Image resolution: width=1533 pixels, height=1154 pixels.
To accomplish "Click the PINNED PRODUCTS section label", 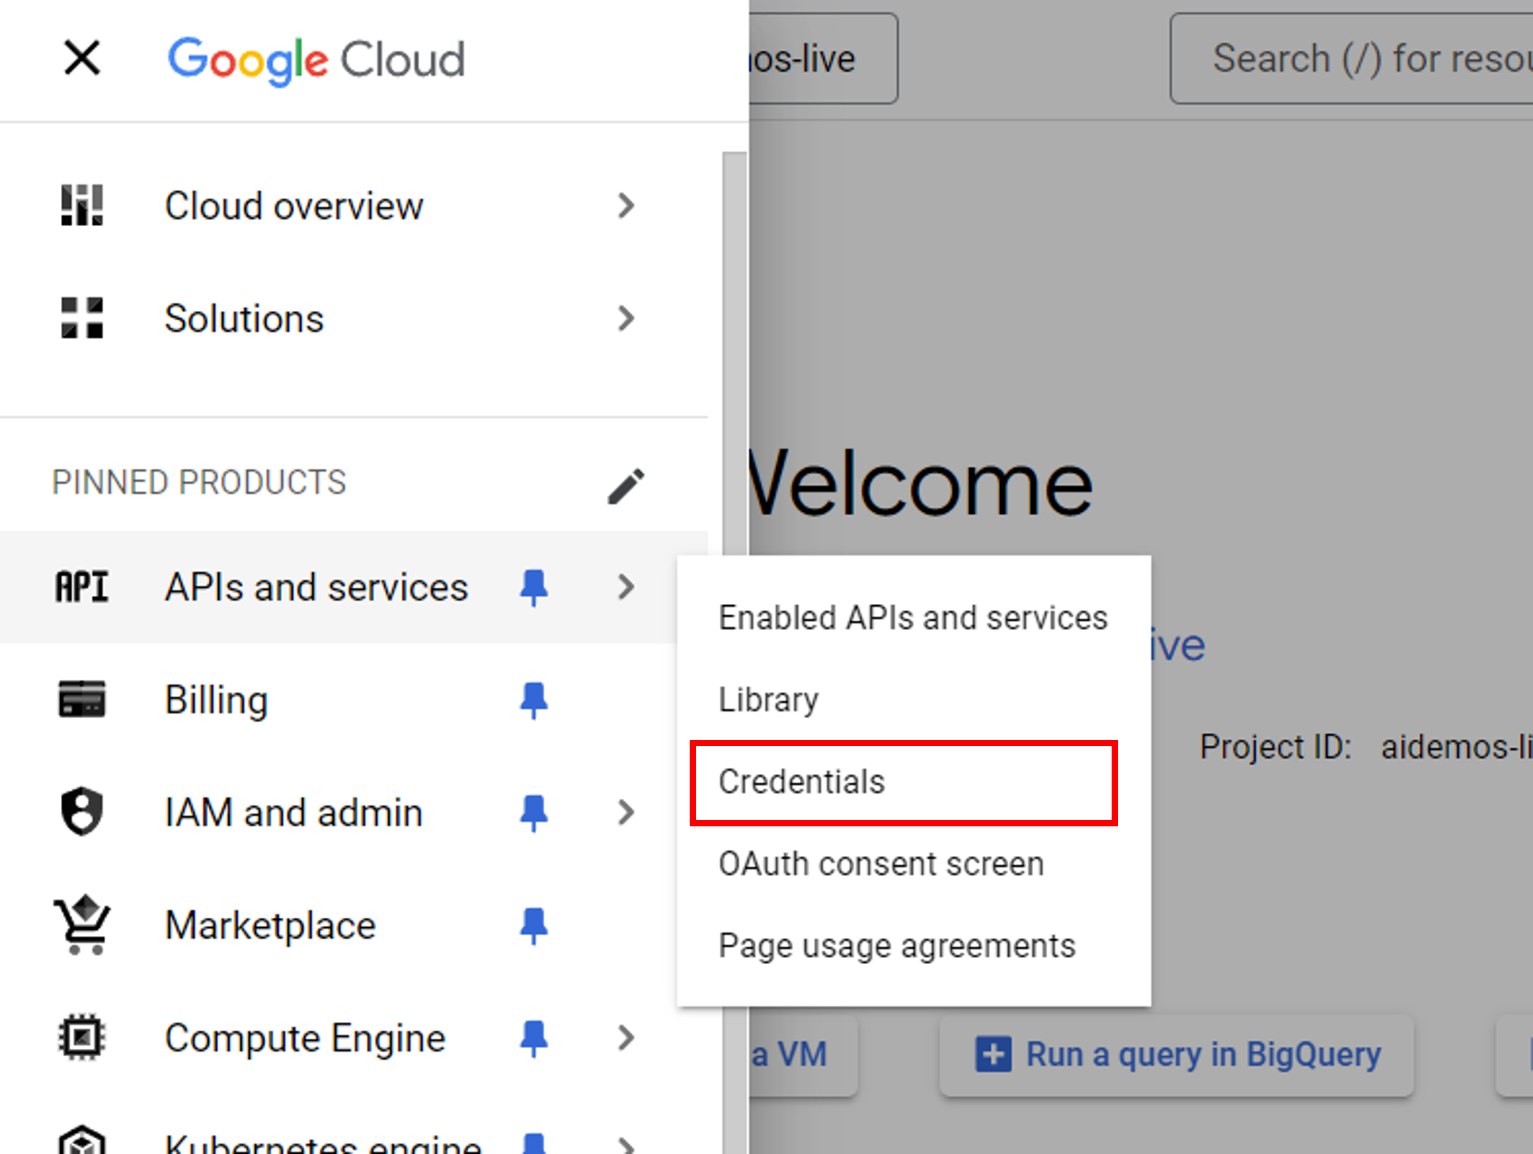I will pyautogui.click(x=199, y=482).
